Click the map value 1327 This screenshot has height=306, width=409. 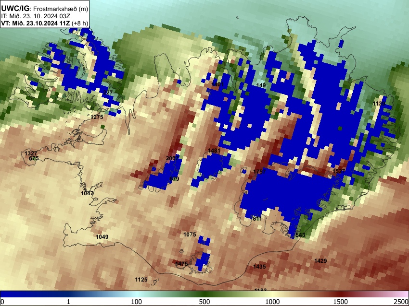tap(31, 153)
